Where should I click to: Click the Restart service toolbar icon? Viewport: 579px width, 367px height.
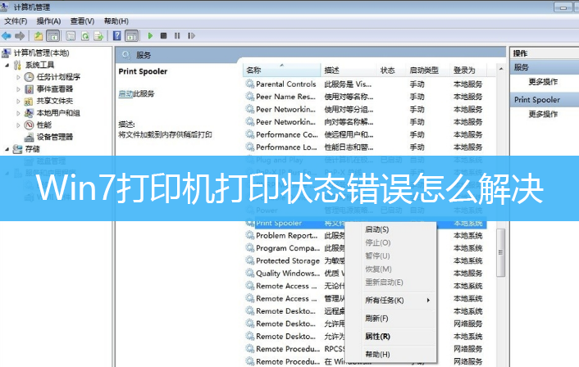coord(191,36)
